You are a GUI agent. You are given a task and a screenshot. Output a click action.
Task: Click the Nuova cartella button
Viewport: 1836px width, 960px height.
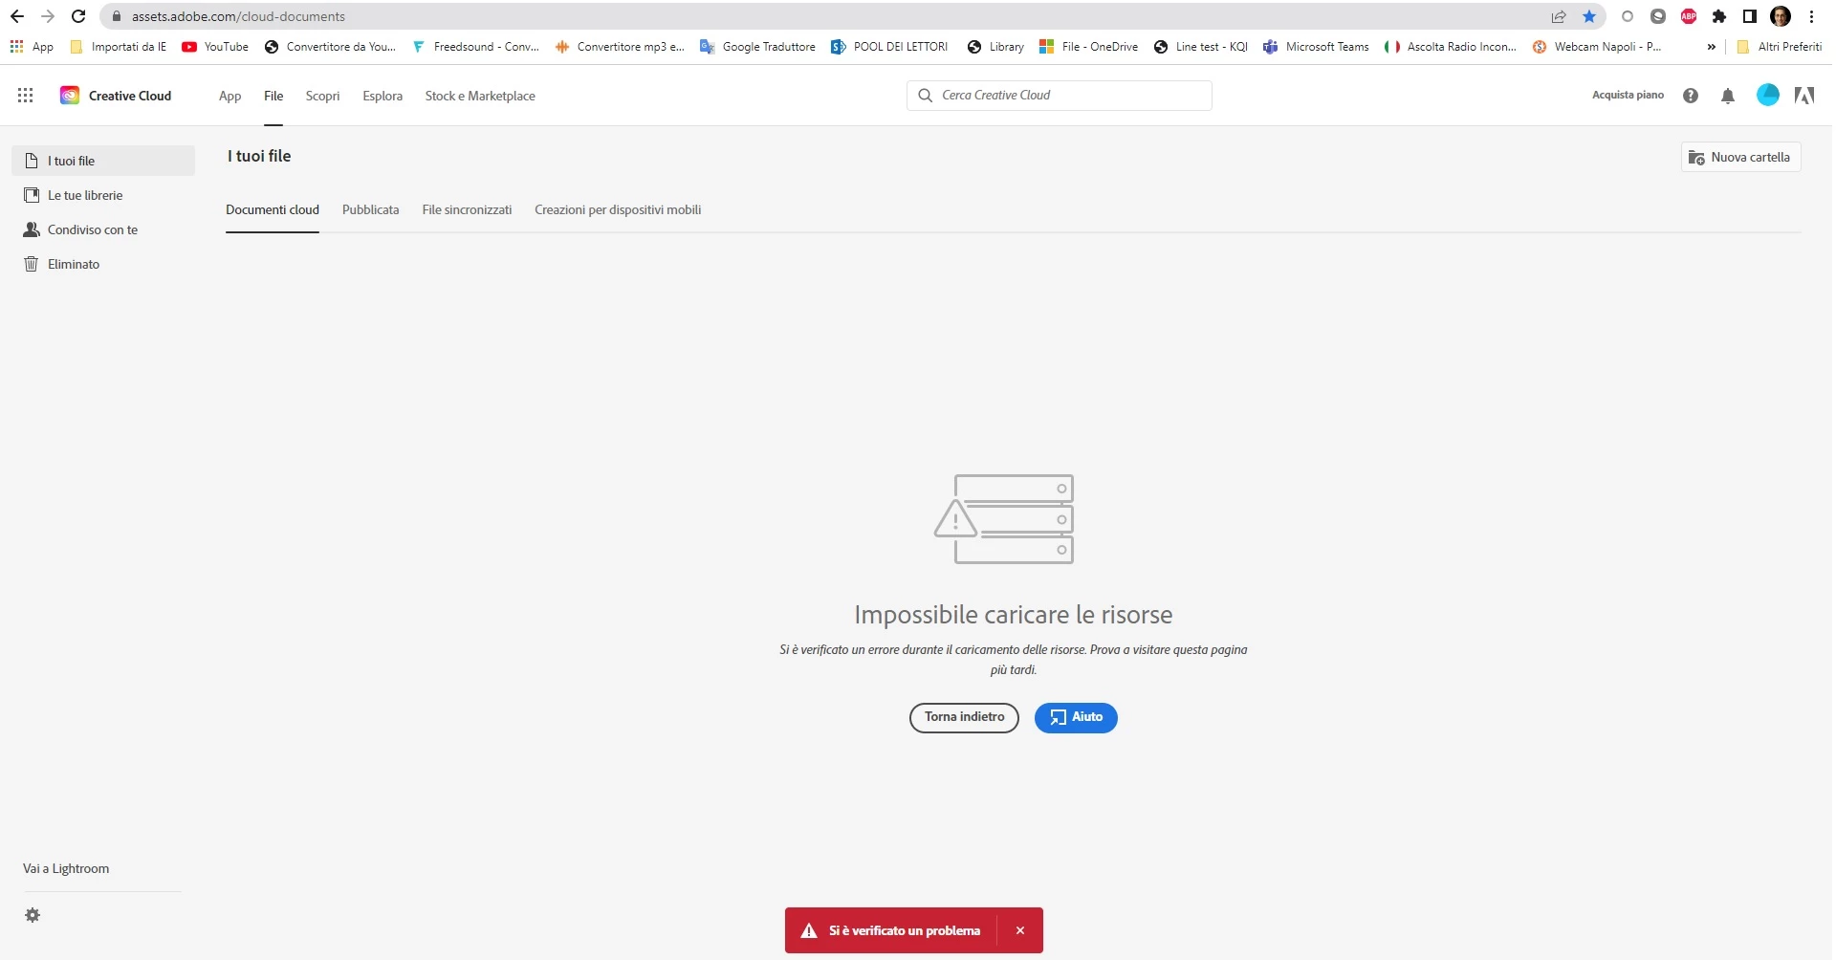point(1740,157)
